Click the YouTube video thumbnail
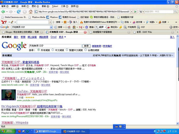The width and height of the screenshot is (179, 134). (9, 95)
